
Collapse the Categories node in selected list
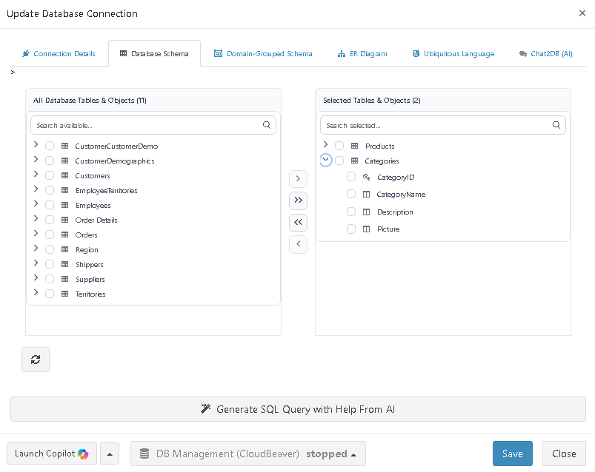325,160
